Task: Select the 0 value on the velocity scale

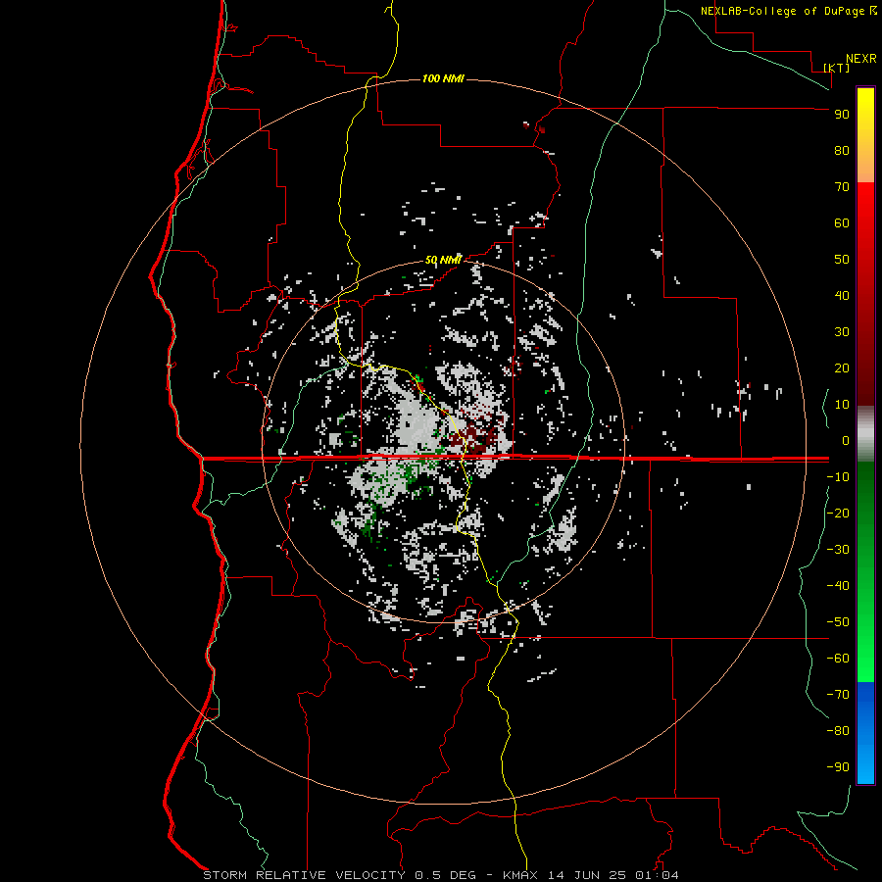Action: pyautogui.click(x=846, y=440)
